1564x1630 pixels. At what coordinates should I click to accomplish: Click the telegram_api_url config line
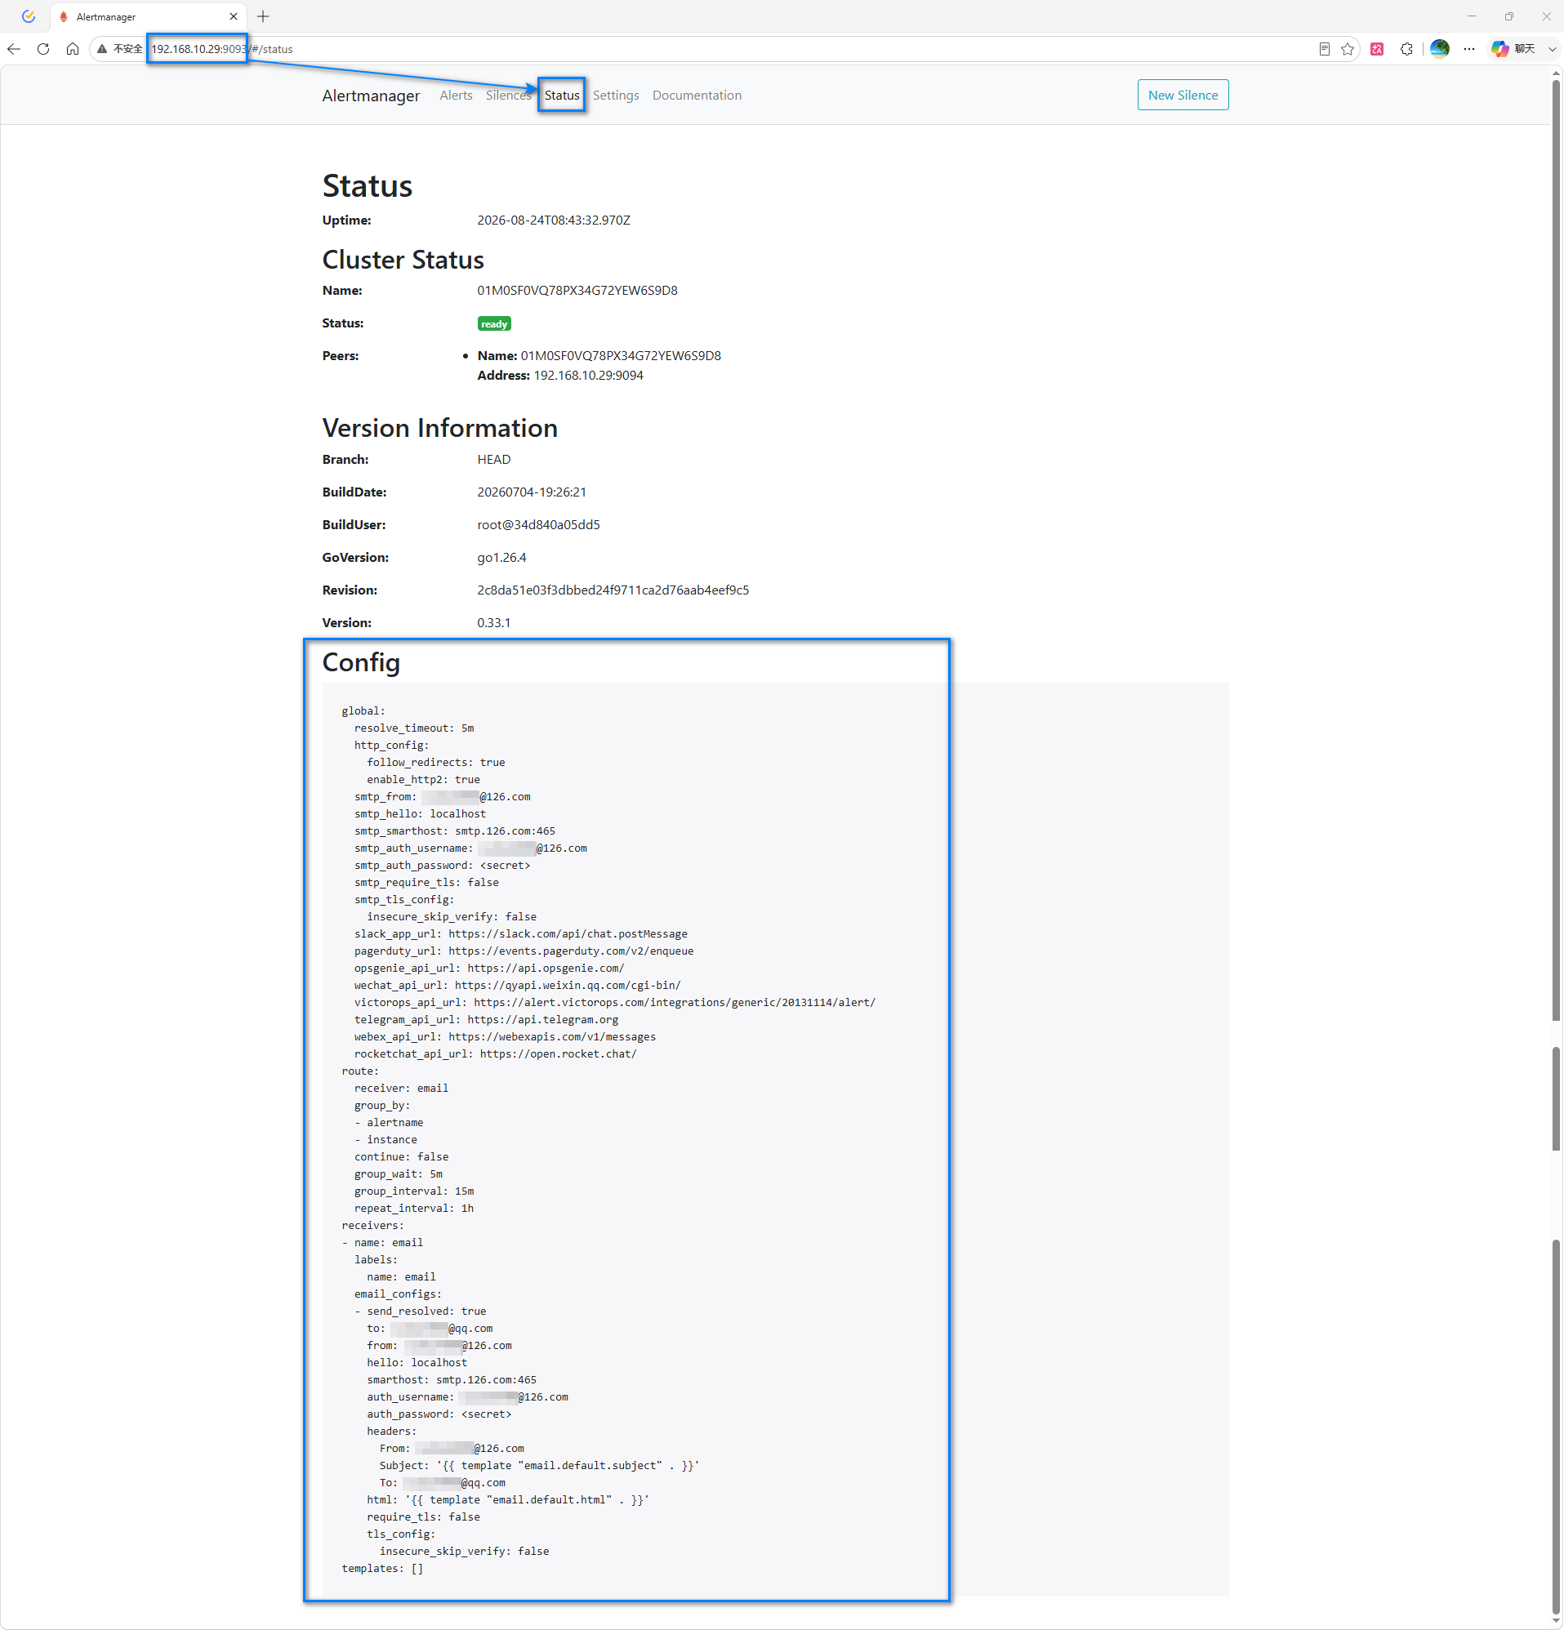487,1021
